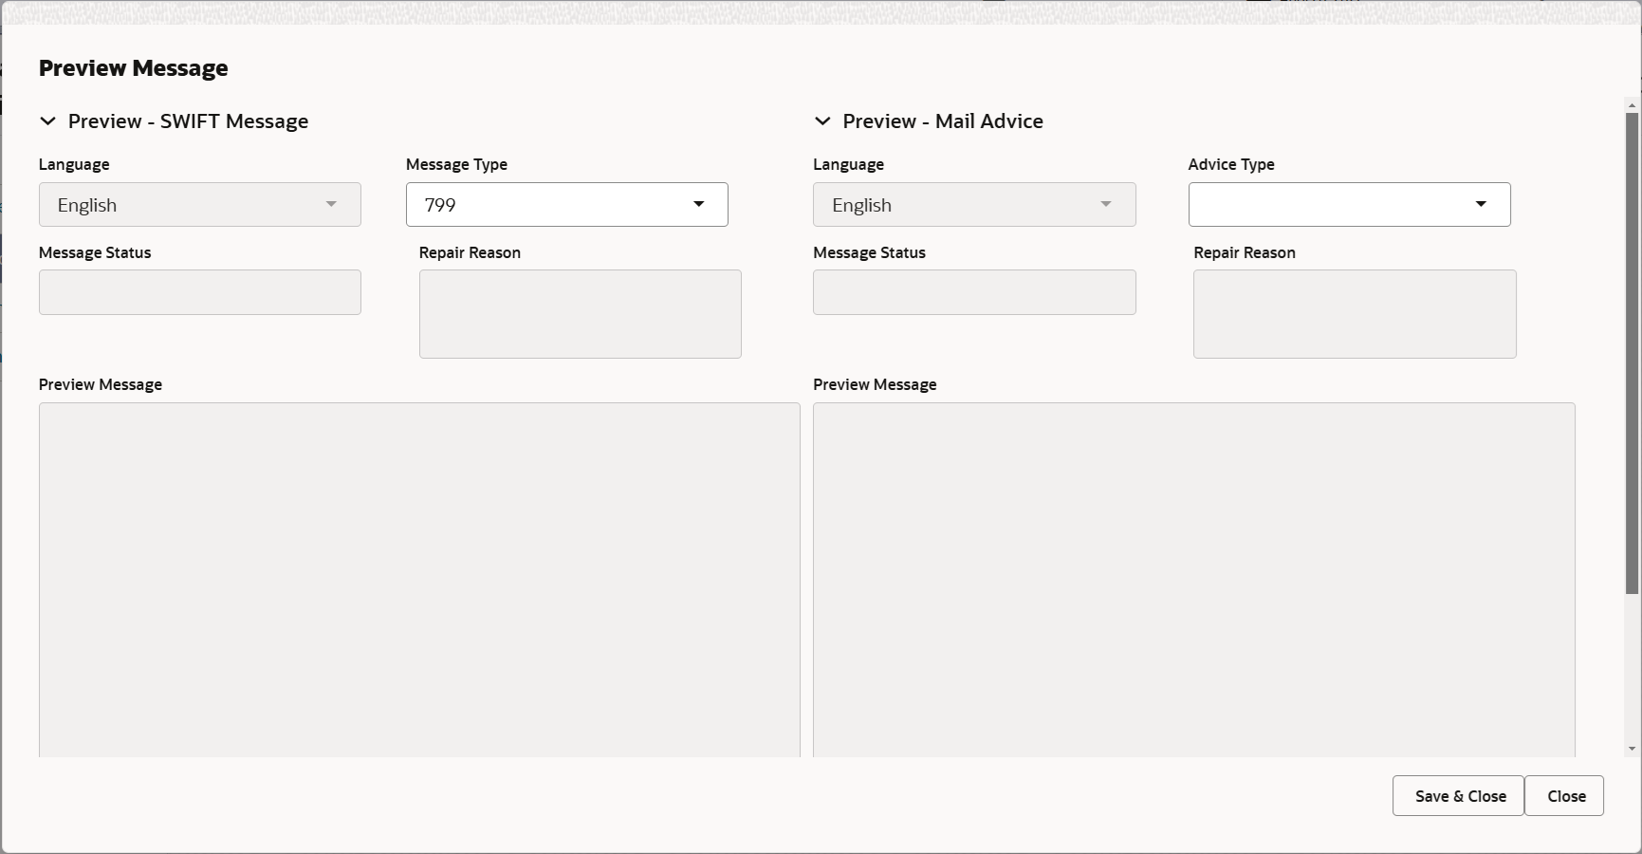Click the Mail Advice Preview Message text area

point(1194,580)
